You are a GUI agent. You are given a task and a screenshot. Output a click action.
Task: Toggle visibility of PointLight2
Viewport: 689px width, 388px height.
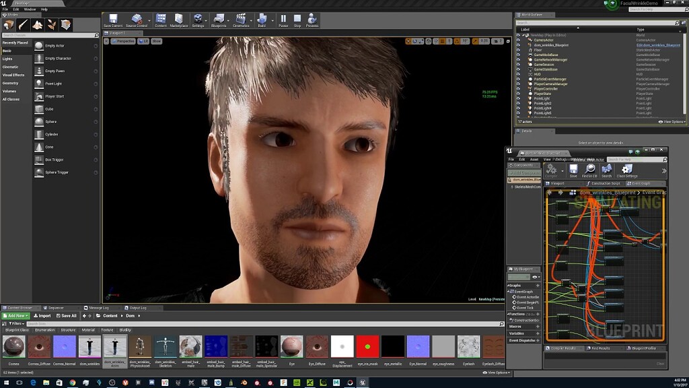click(x=517, y=103)
